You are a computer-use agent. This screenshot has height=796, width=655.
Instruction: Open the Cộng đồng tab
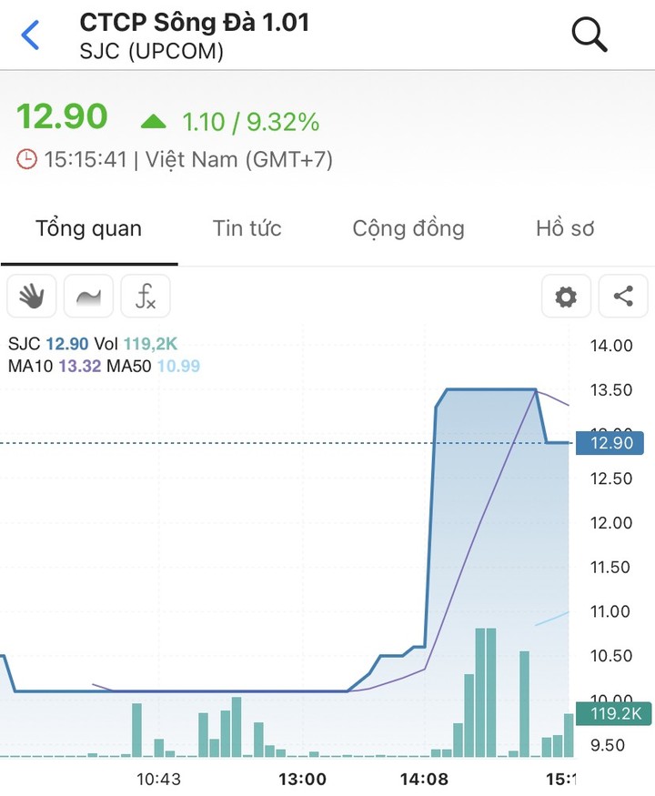click(408, 228)
